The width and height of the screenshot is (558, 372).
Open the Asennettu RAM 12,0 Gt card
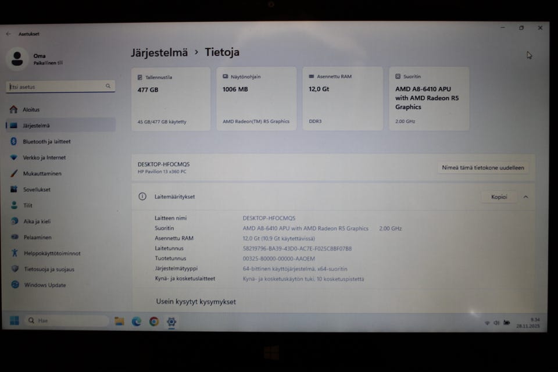343,99
